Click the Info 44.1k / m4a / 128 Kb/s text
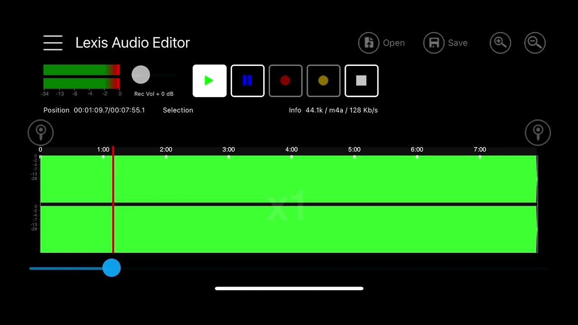Screen dimensions: 578x325 333,110
